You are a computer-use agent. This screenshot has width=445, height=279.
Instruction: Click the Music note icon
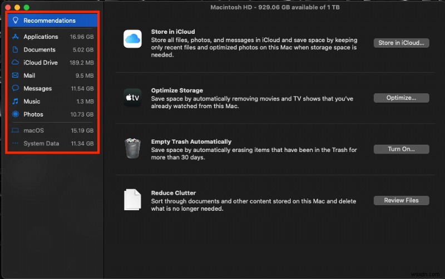coord(16,102)
